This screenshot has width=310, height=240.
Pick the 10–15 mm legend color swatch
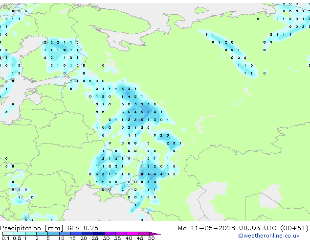(x=65, y=234)
